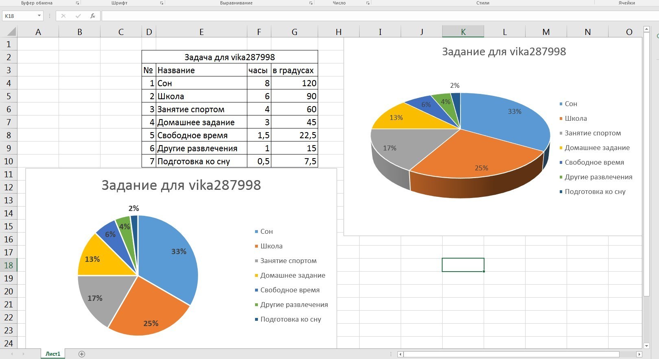Click the cell with value 22,5
This screenshot has width=659, height=359.
point(295,135)
